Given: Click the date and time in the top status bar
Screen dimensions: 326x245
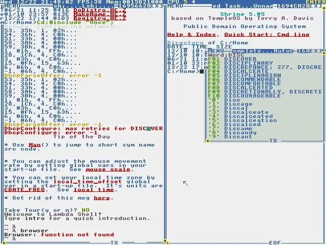Looking at the screenshot, I should click(37, 2).
